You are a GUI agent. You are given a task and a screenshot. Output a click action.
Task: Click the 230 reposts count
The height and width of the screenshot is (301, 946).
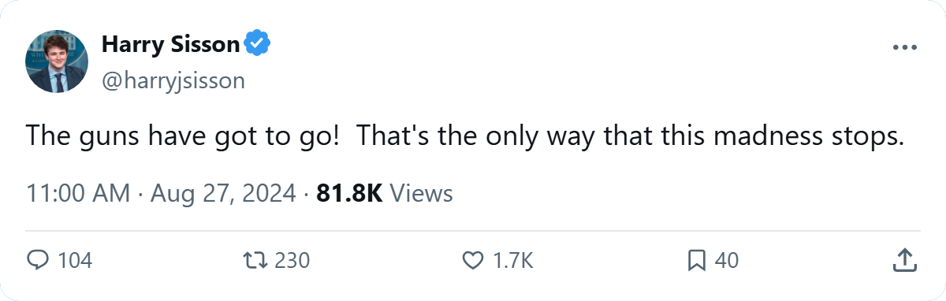tap(292, 260)
